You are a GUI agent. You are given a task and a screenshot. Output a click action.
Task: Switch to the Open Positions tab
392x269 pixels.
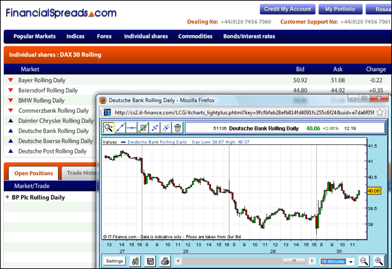33,173
